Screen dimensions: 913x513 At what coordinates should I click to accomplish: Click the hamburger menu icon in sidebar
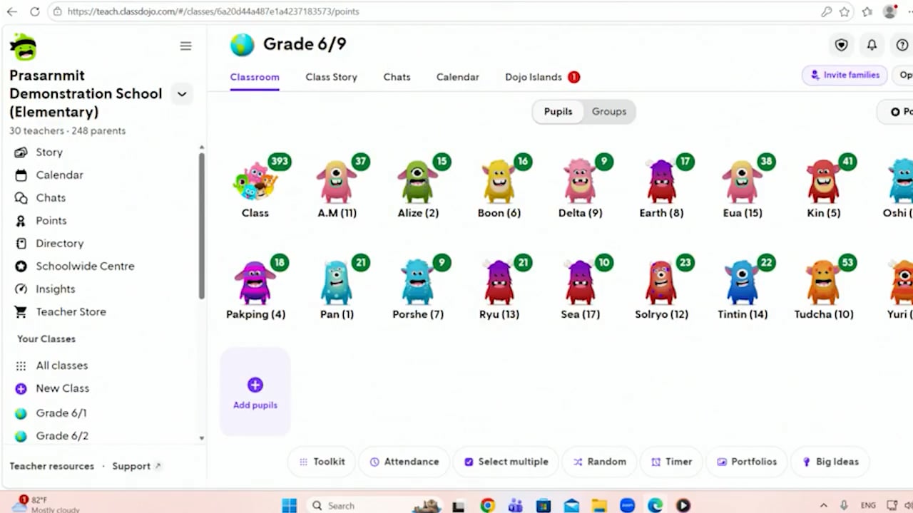click(x=185, y=46)
